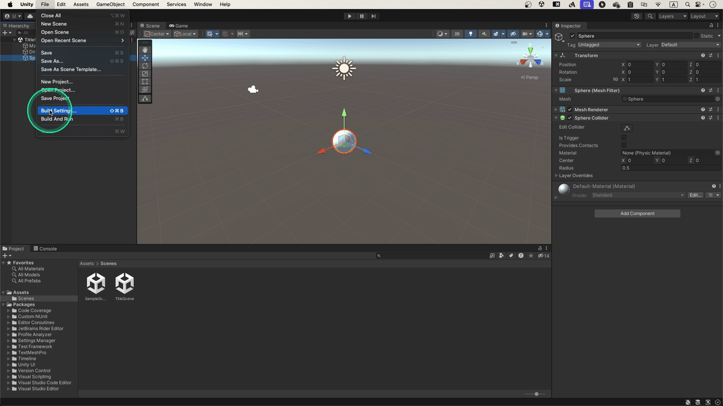Toggle the Static checkbox

[696, 36]
